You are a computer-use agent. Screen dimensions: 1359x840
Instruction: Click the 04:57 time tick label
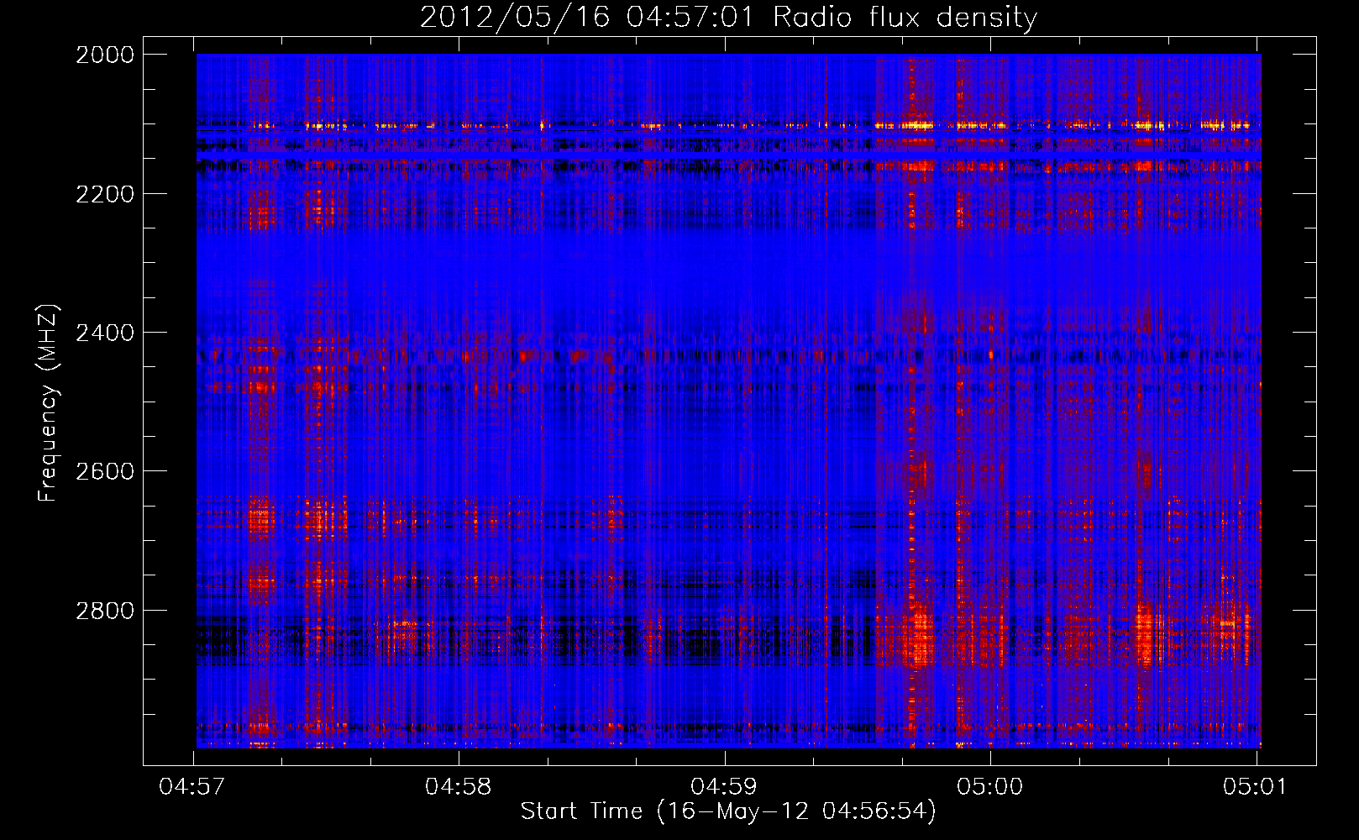[193, 786]
